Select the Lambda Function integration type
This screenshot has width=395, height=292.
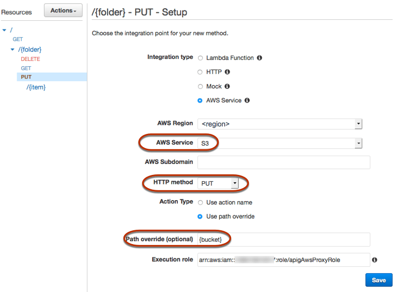tap(200, 57)
